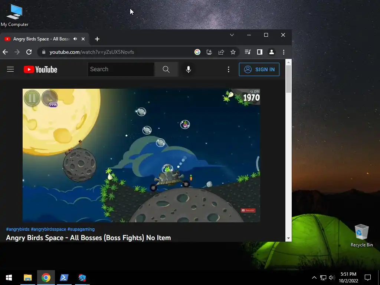Open Chrome three-dot customize menu

tap(284, 52)
